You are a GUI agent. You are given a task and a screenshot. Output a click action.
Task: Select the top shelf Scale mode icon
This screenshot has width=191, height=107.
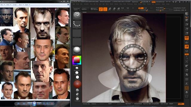(114, 9)
